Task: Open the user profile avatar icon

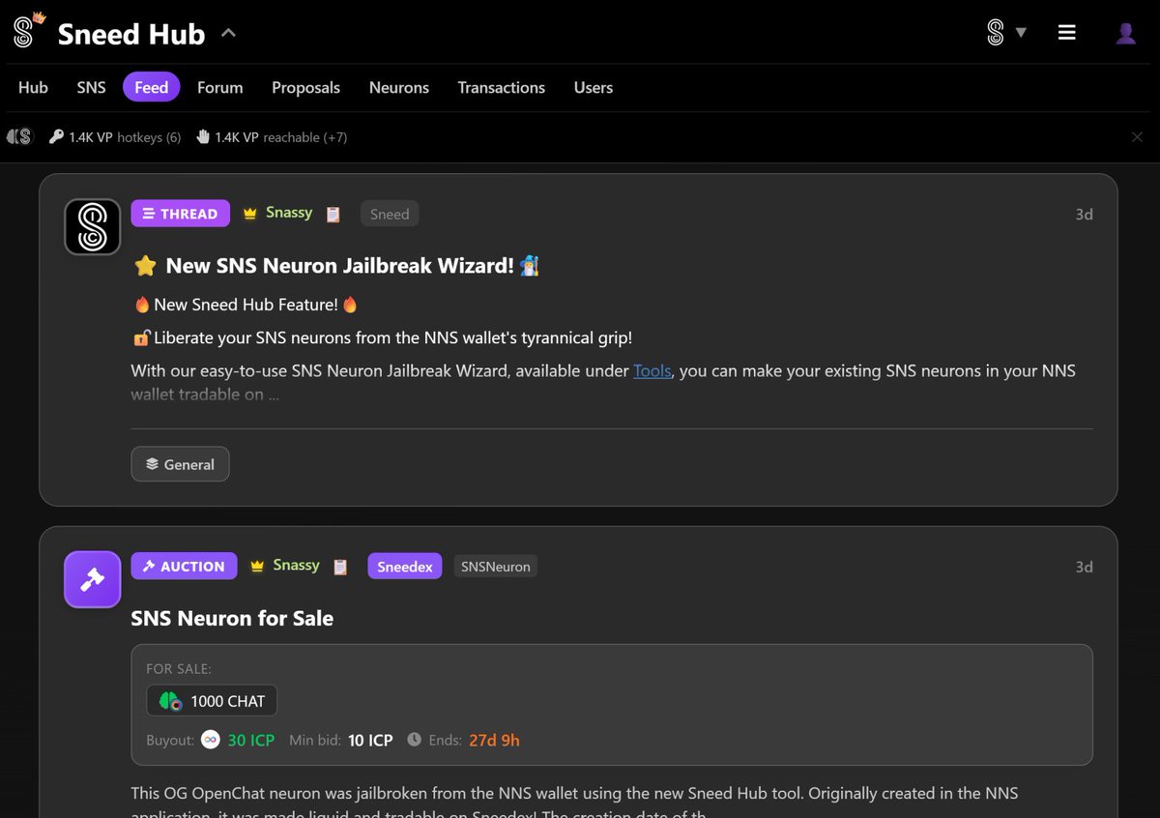Action: click(1125, 33)
